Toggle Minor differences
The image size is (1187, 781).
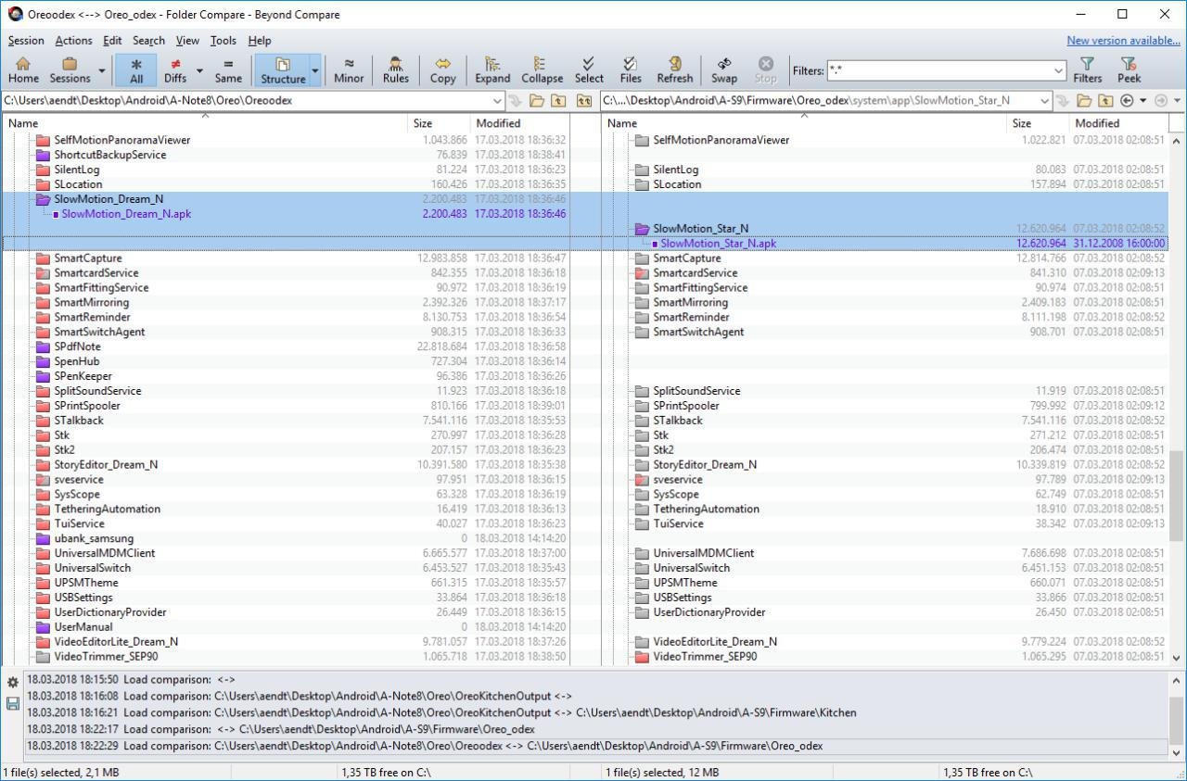pyautogui.click(x=349, y=70)
